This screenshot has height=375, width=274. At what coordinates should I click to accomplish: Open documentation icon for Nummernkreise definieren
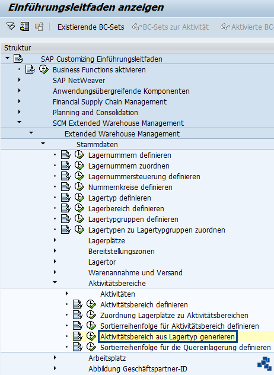coord(66,187)
